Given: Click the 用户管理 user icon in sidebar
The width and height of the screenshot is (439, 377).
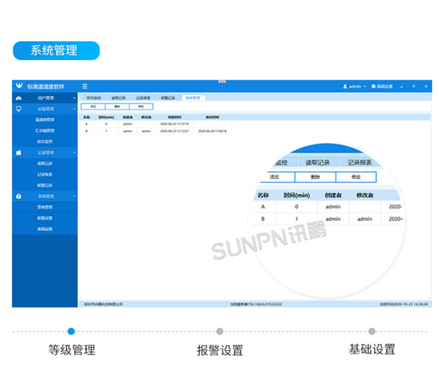Looking at the screenshot, I should (19, 98).
